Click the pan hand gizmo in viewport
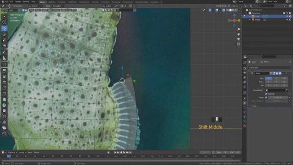293x165 pixels. tap(239, 34)
